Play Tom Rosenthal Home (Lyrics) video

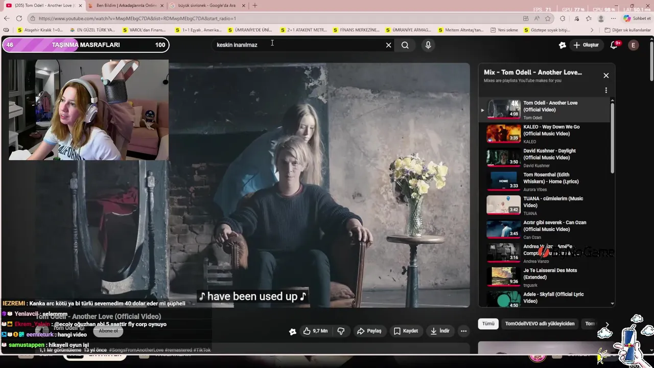tap(544, 181)
